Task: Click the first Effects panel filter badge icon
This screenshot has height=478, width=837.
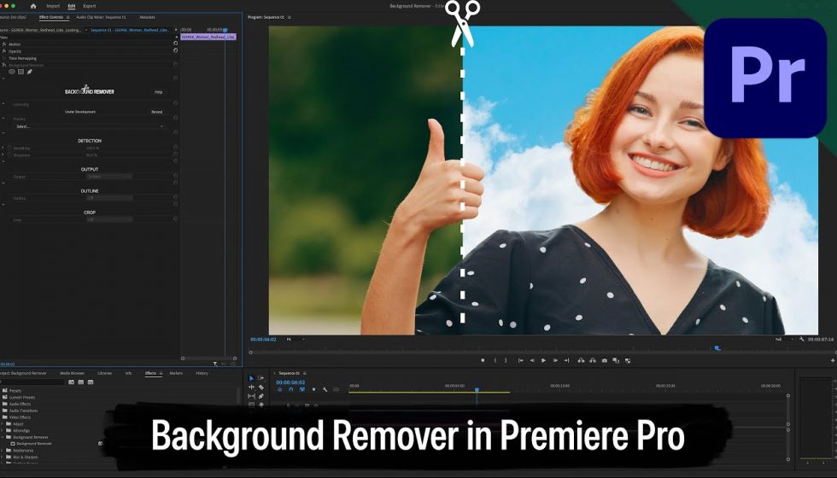Action: pos(71,382)
